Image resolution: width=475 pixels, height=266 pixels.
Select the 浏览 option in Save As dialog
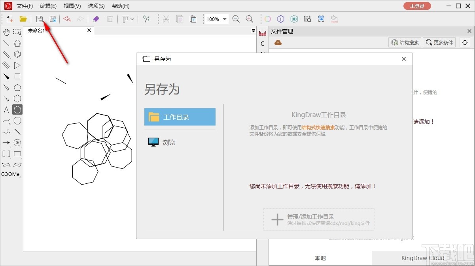(x=168, y=142)
